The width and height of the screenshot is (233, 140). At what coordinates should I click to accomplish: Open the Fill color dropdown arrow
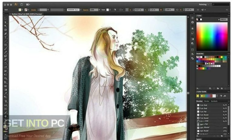[22, 10]
